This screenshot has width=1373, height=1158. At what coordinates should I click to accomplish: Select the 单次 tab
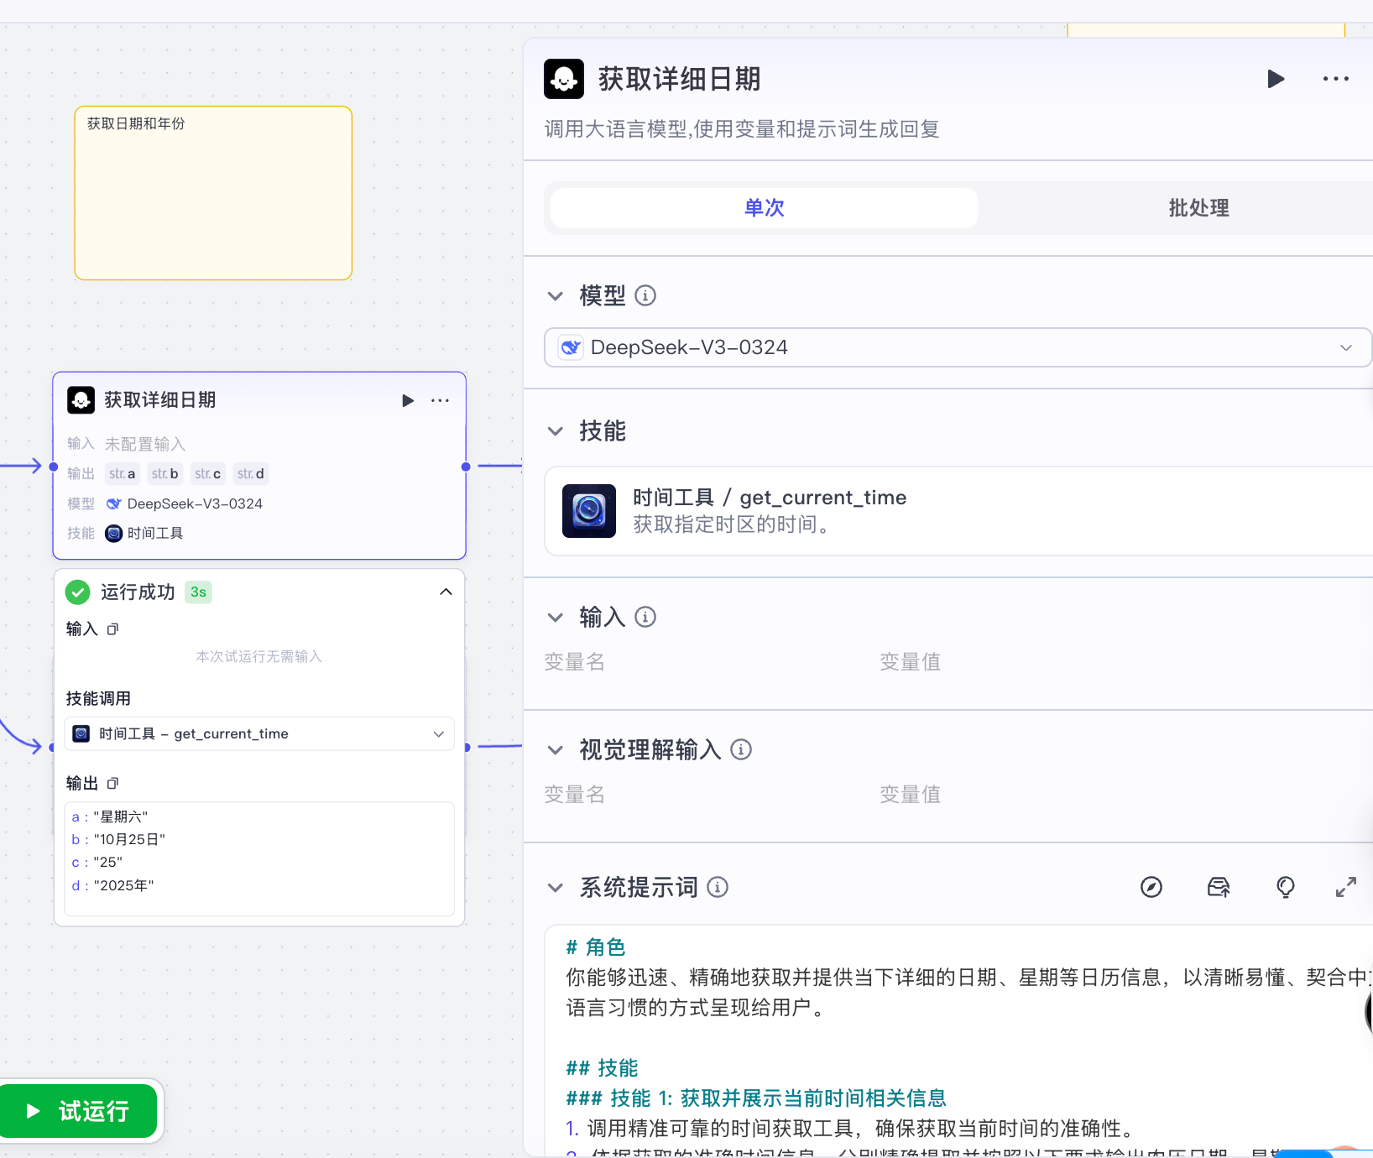coord(764,208)
